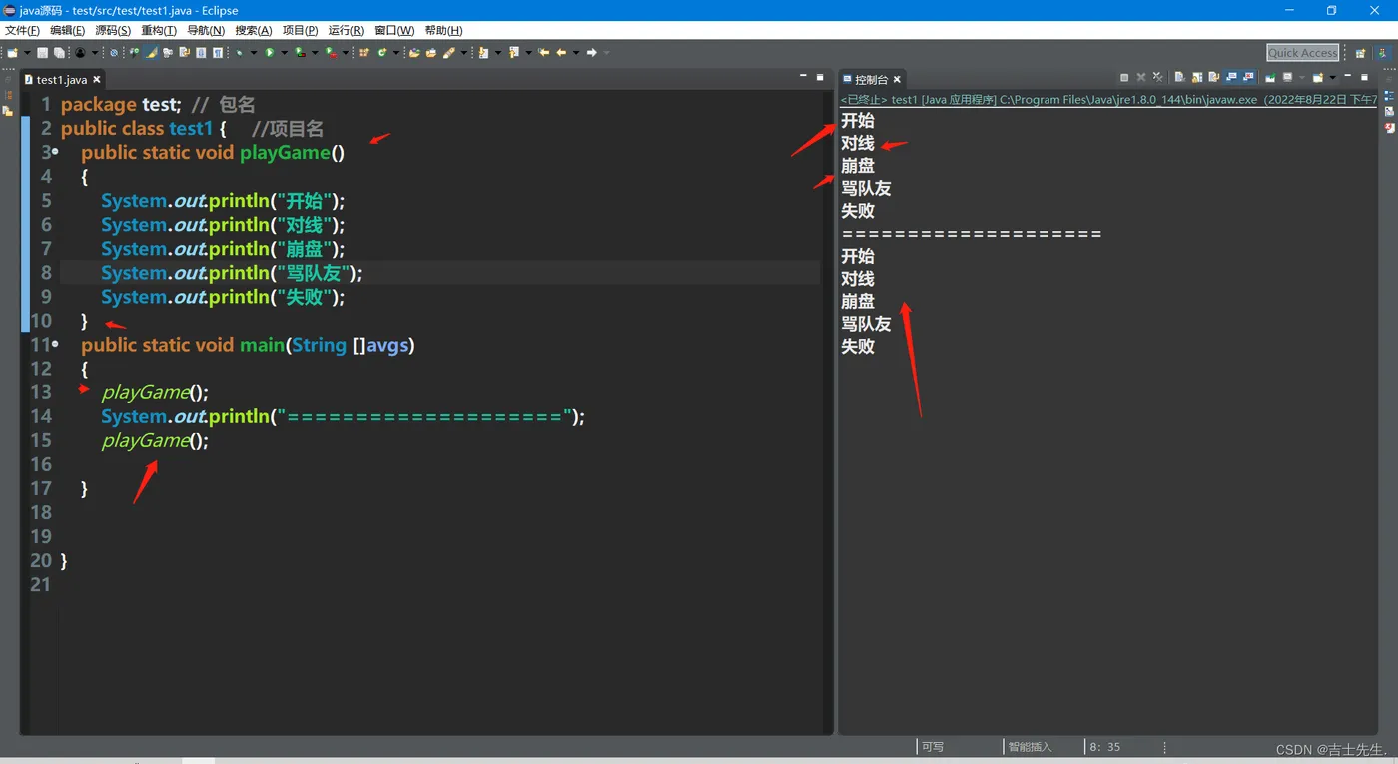Viewport: 1398px width, 764px height.
Task: Toggle Word Wrap in console toolbar
Action: [x=1214, y=77]
